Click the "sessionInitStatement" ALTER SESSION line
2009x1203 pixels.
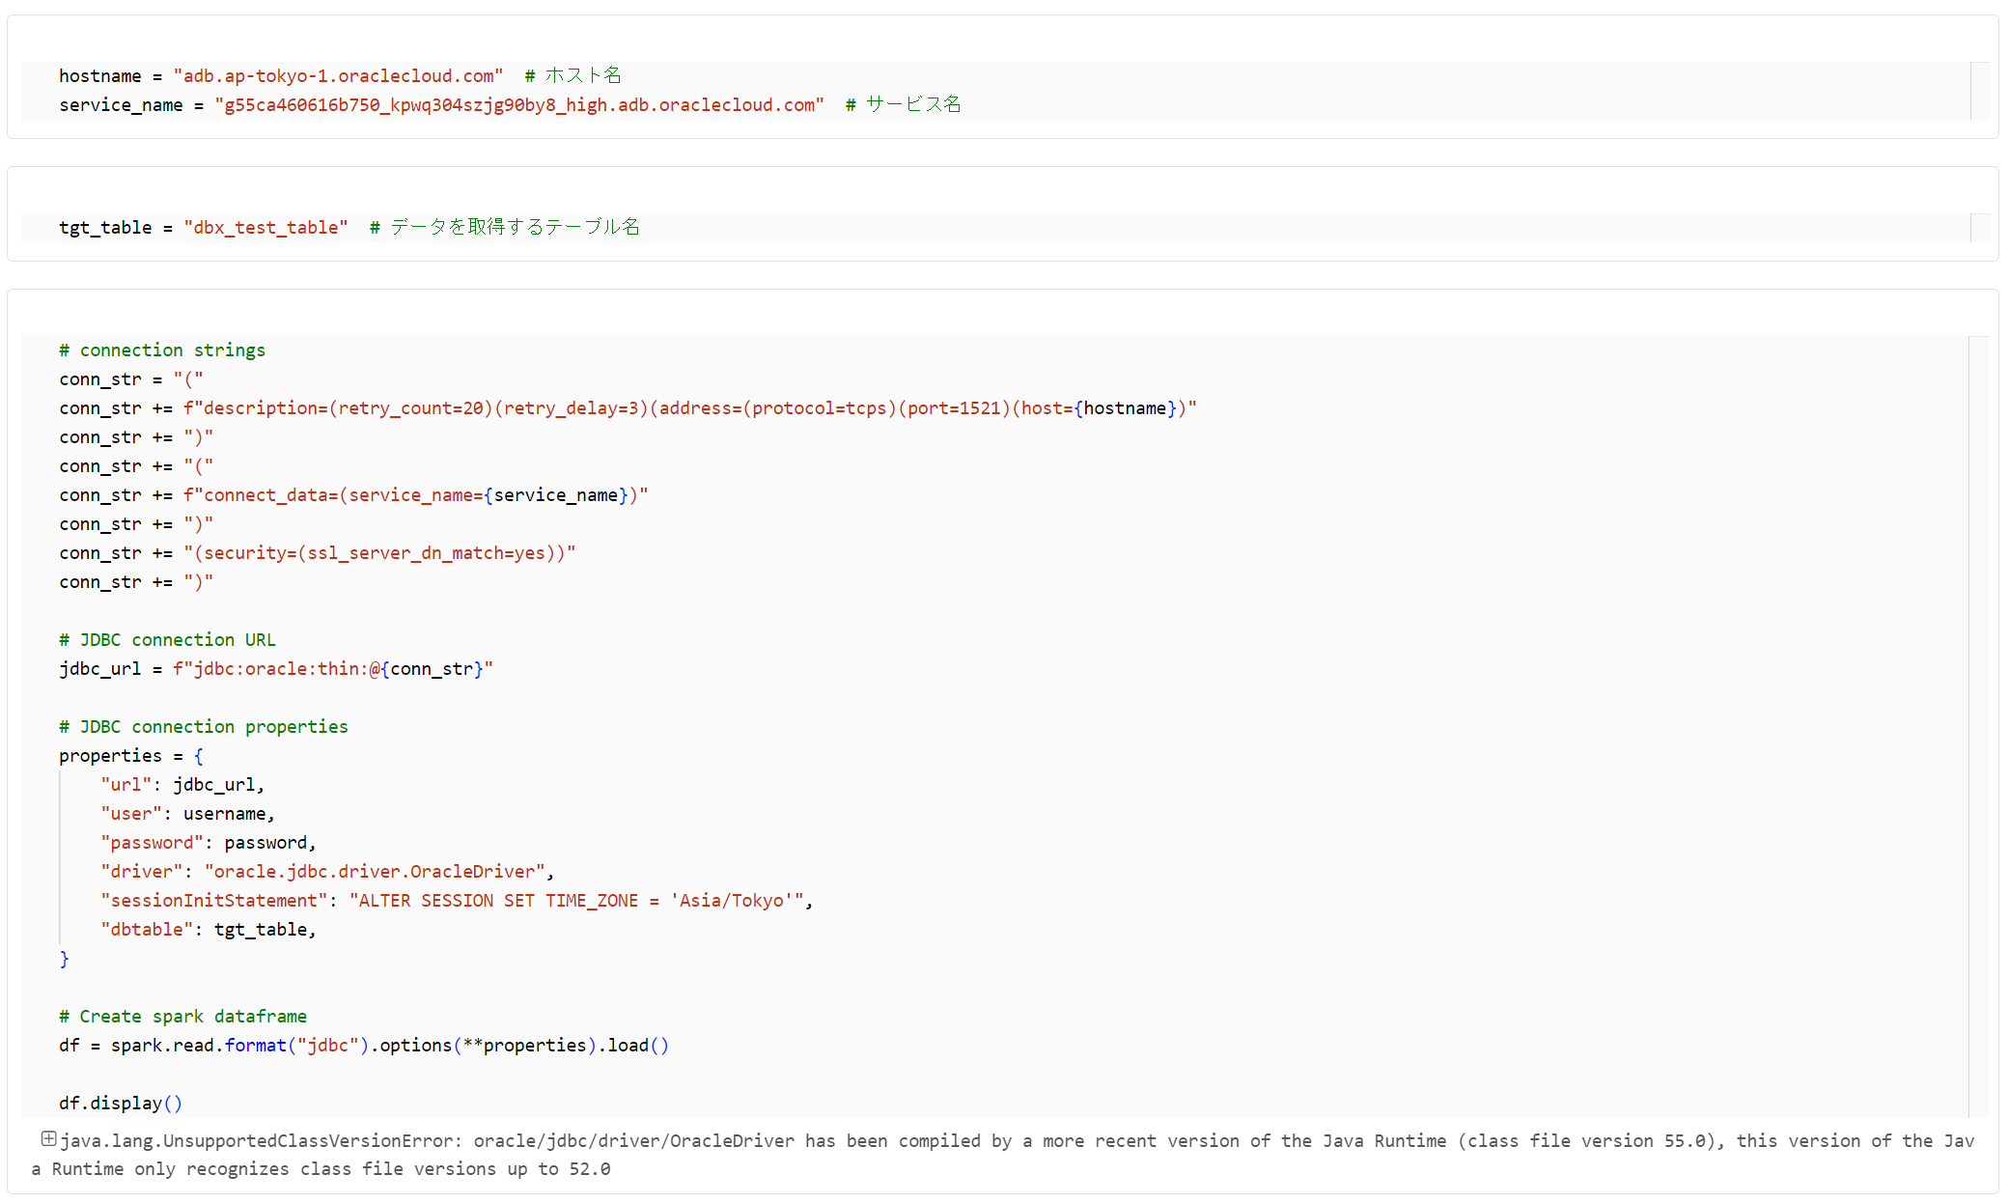[x=456, y=901]
